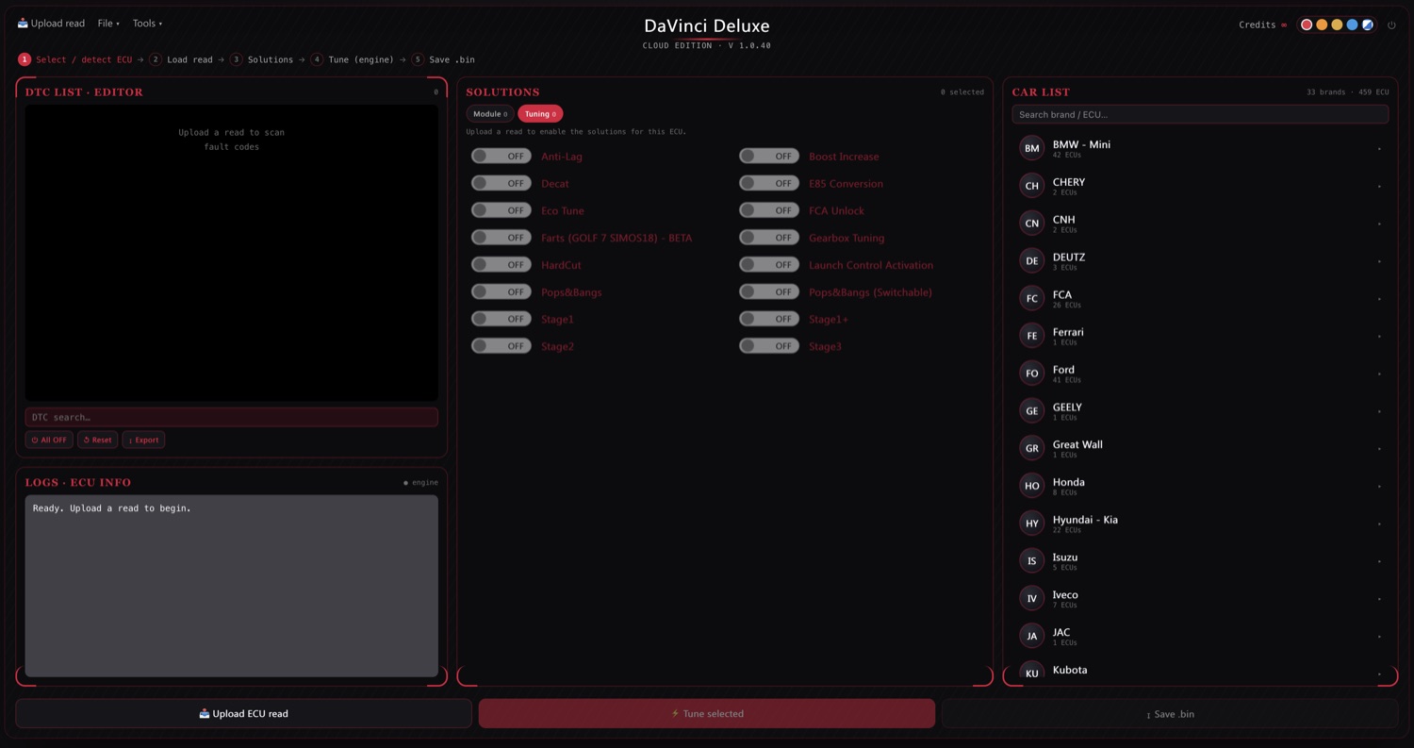This screenshot has height=748, width=1414.
Task: Click the Tune selected button
Action: [x=707, y=714]
